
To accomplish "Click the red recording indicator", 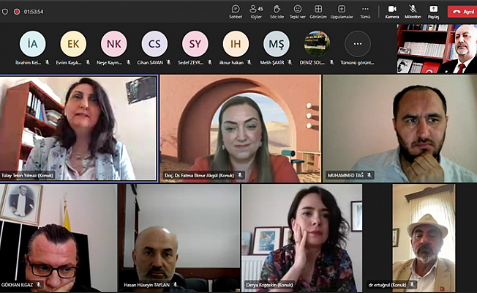I will [x=17, y=12].
